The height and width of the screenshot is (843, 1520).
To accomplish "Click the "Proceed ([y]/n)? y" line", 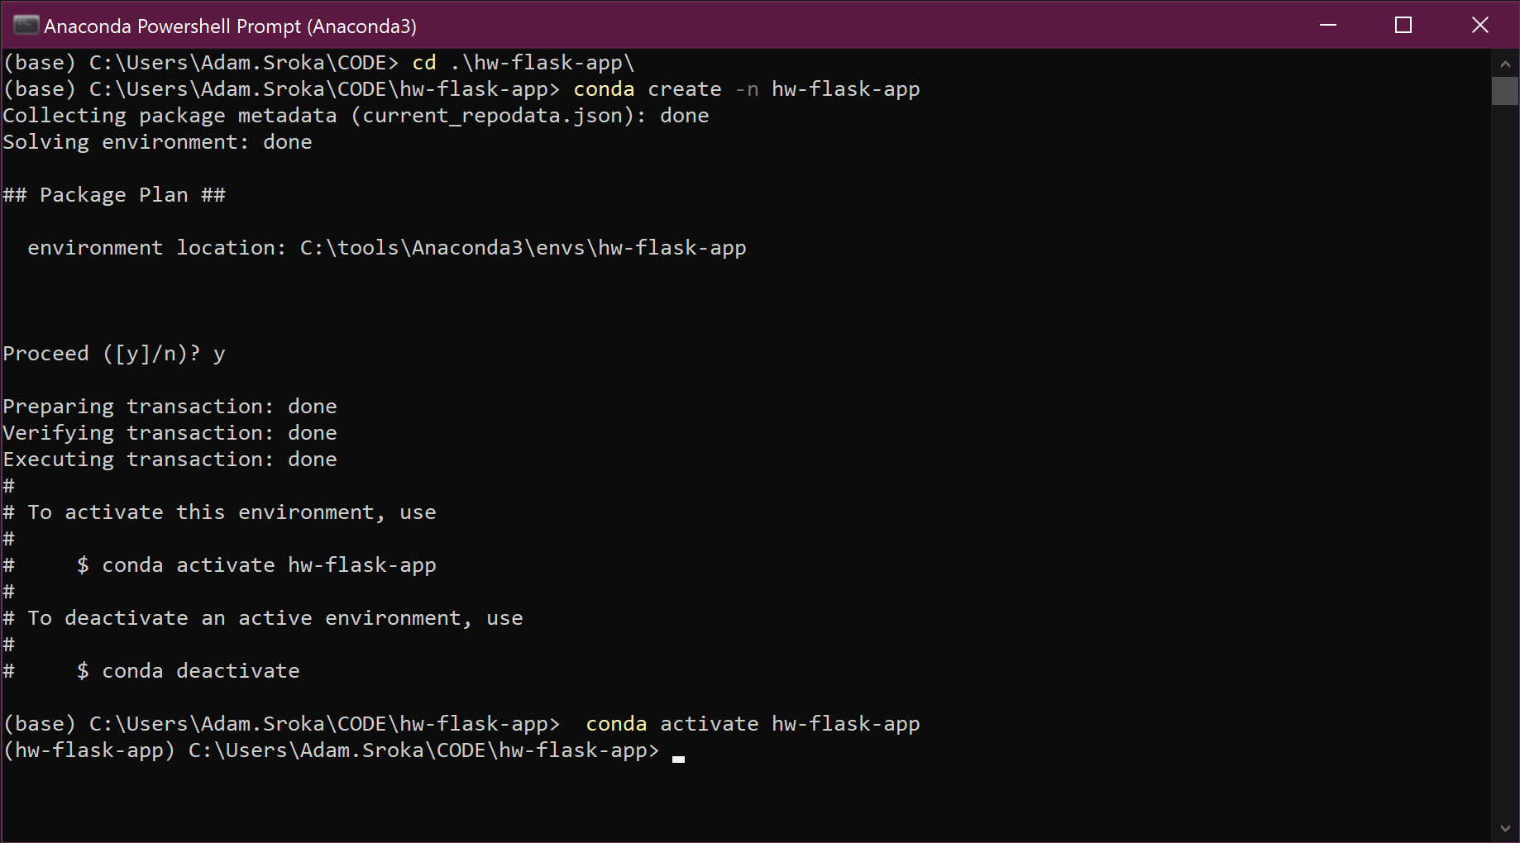I will click(114, 354).
